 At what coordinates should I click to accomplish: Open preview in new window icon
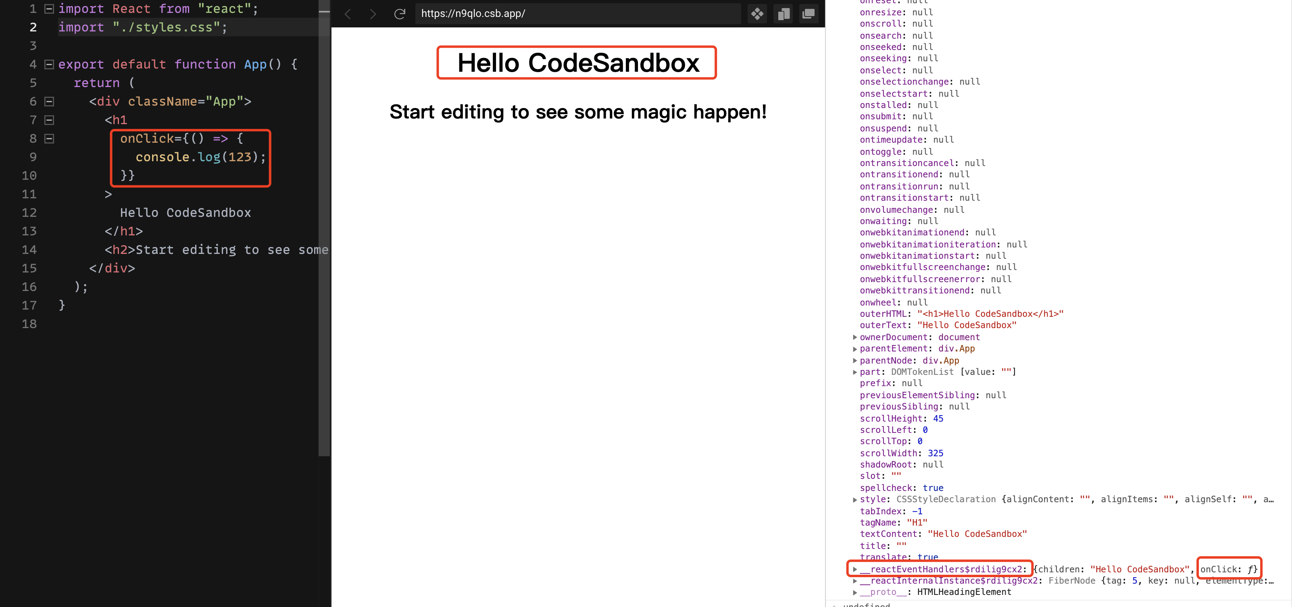pos(809,14)
